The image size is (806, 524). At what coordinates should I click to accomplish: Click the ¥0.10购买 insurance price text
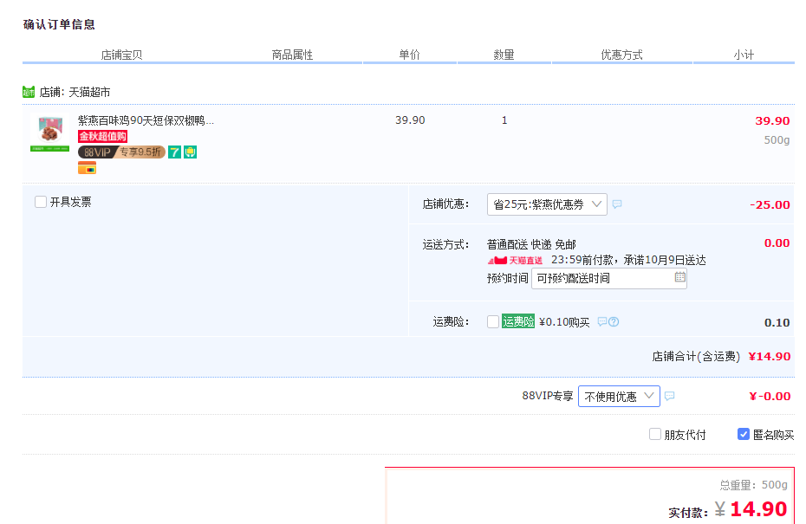pos(564,322)
